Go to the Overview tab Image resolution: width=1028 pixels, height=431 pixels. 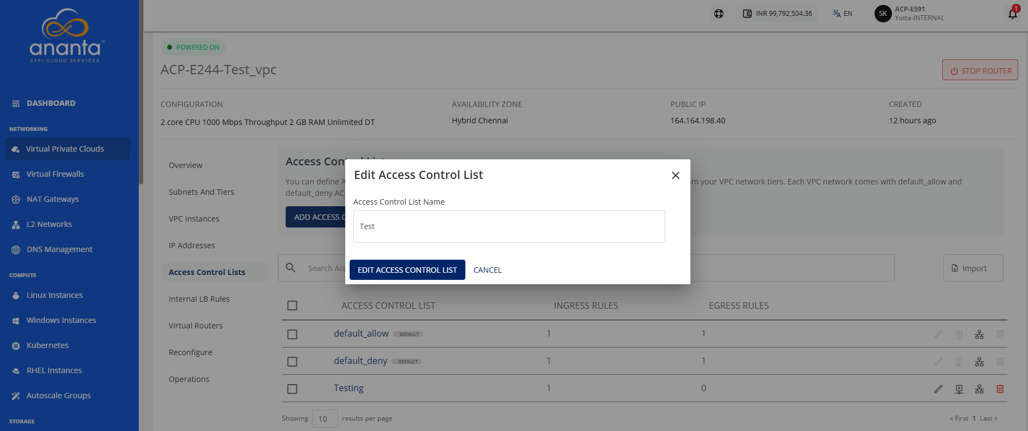tap(186, 165)
